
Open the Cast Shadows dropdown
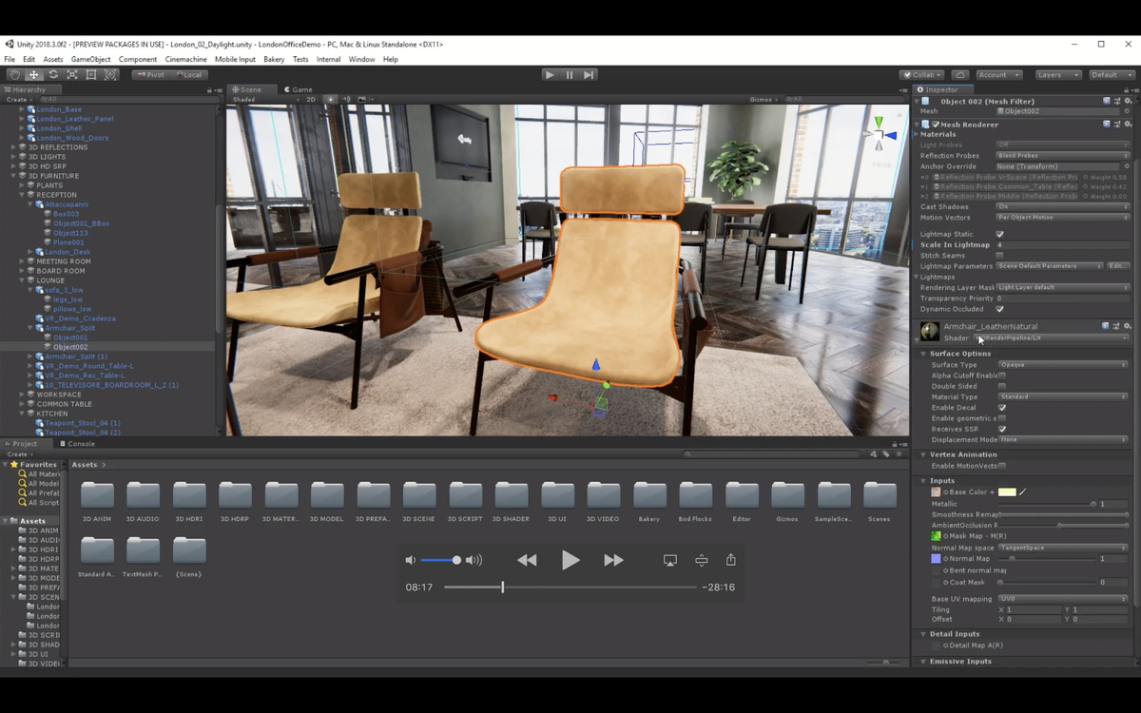coord(1062,206)
